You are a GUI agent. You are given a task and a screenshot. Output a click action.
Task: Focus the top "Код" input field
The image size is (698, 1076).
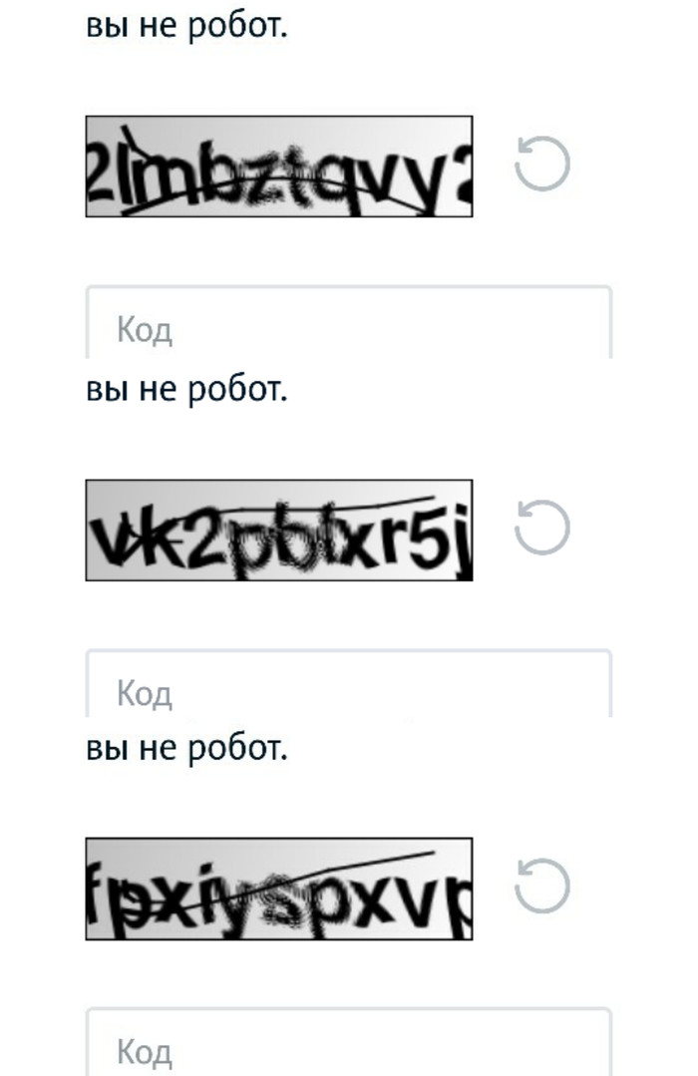click(349, 326)
